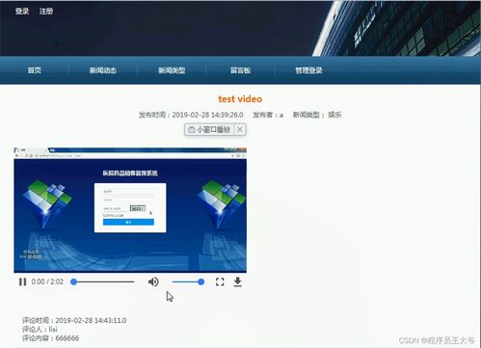Enter fullscreen video mode
The height and width of the screenshot is (348, 481).
[220, 281]
